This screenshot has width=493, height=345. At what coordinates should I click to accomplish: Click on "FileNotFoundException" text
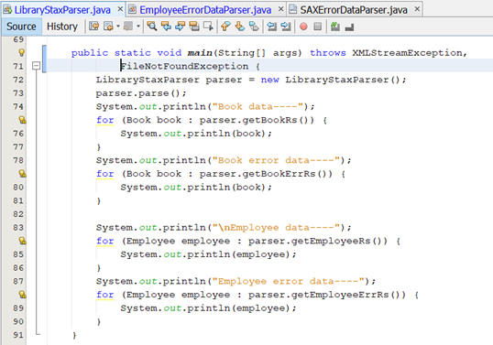click(184, 66)
